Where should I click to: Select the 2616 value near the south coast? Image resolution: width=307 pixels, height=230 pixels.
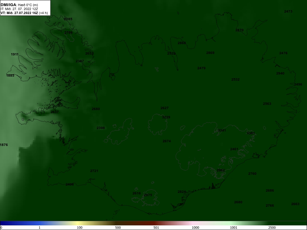tap(137, 193)
